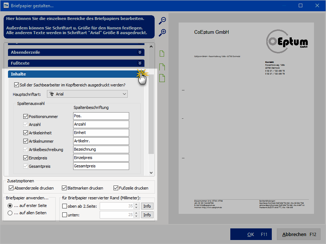Click the middle green page icon with open bottom

(162, 67)
